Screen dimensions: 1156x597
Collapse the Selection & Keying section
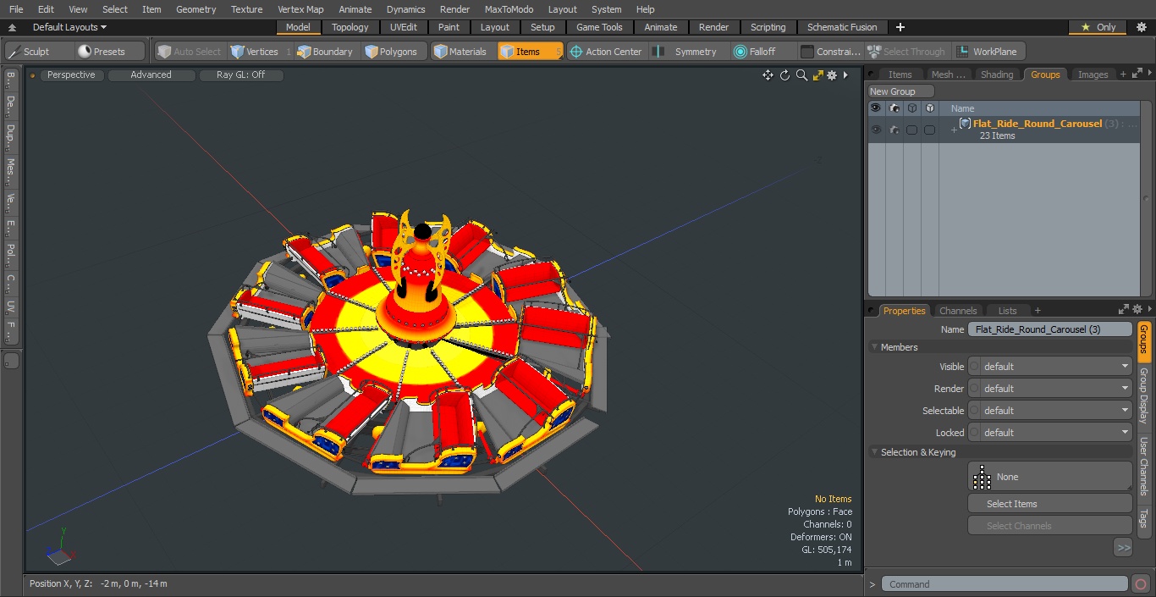pyautogui.click(x=874, y=452)
